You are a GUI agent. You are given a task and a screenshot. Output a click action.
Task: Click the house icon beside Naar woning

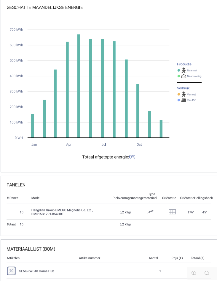184,76
